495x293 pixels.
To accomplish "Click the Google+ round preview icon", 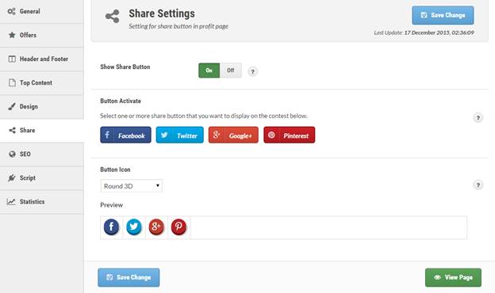I will coord(156,226).
